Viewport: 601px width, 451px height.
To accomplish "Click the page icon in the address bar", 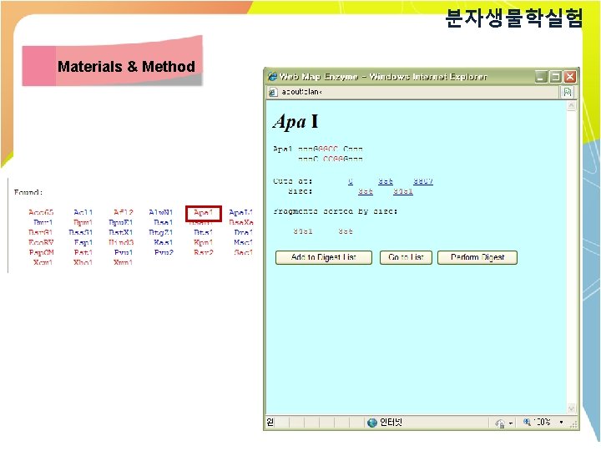I will pos(272,92).
